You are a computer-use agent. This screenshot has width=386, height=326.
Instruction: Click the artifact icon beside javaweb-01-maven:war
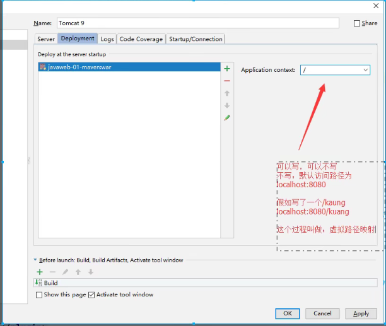(x=43, y=67)
